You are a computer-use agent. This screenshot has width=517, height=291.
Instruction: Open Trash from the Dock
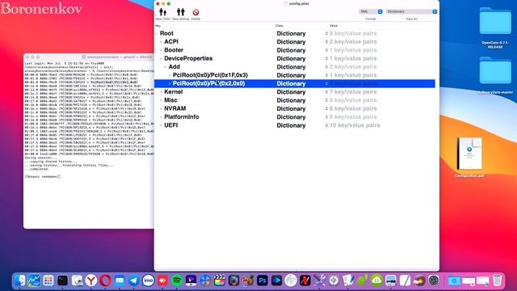click(x=498, y=280)
